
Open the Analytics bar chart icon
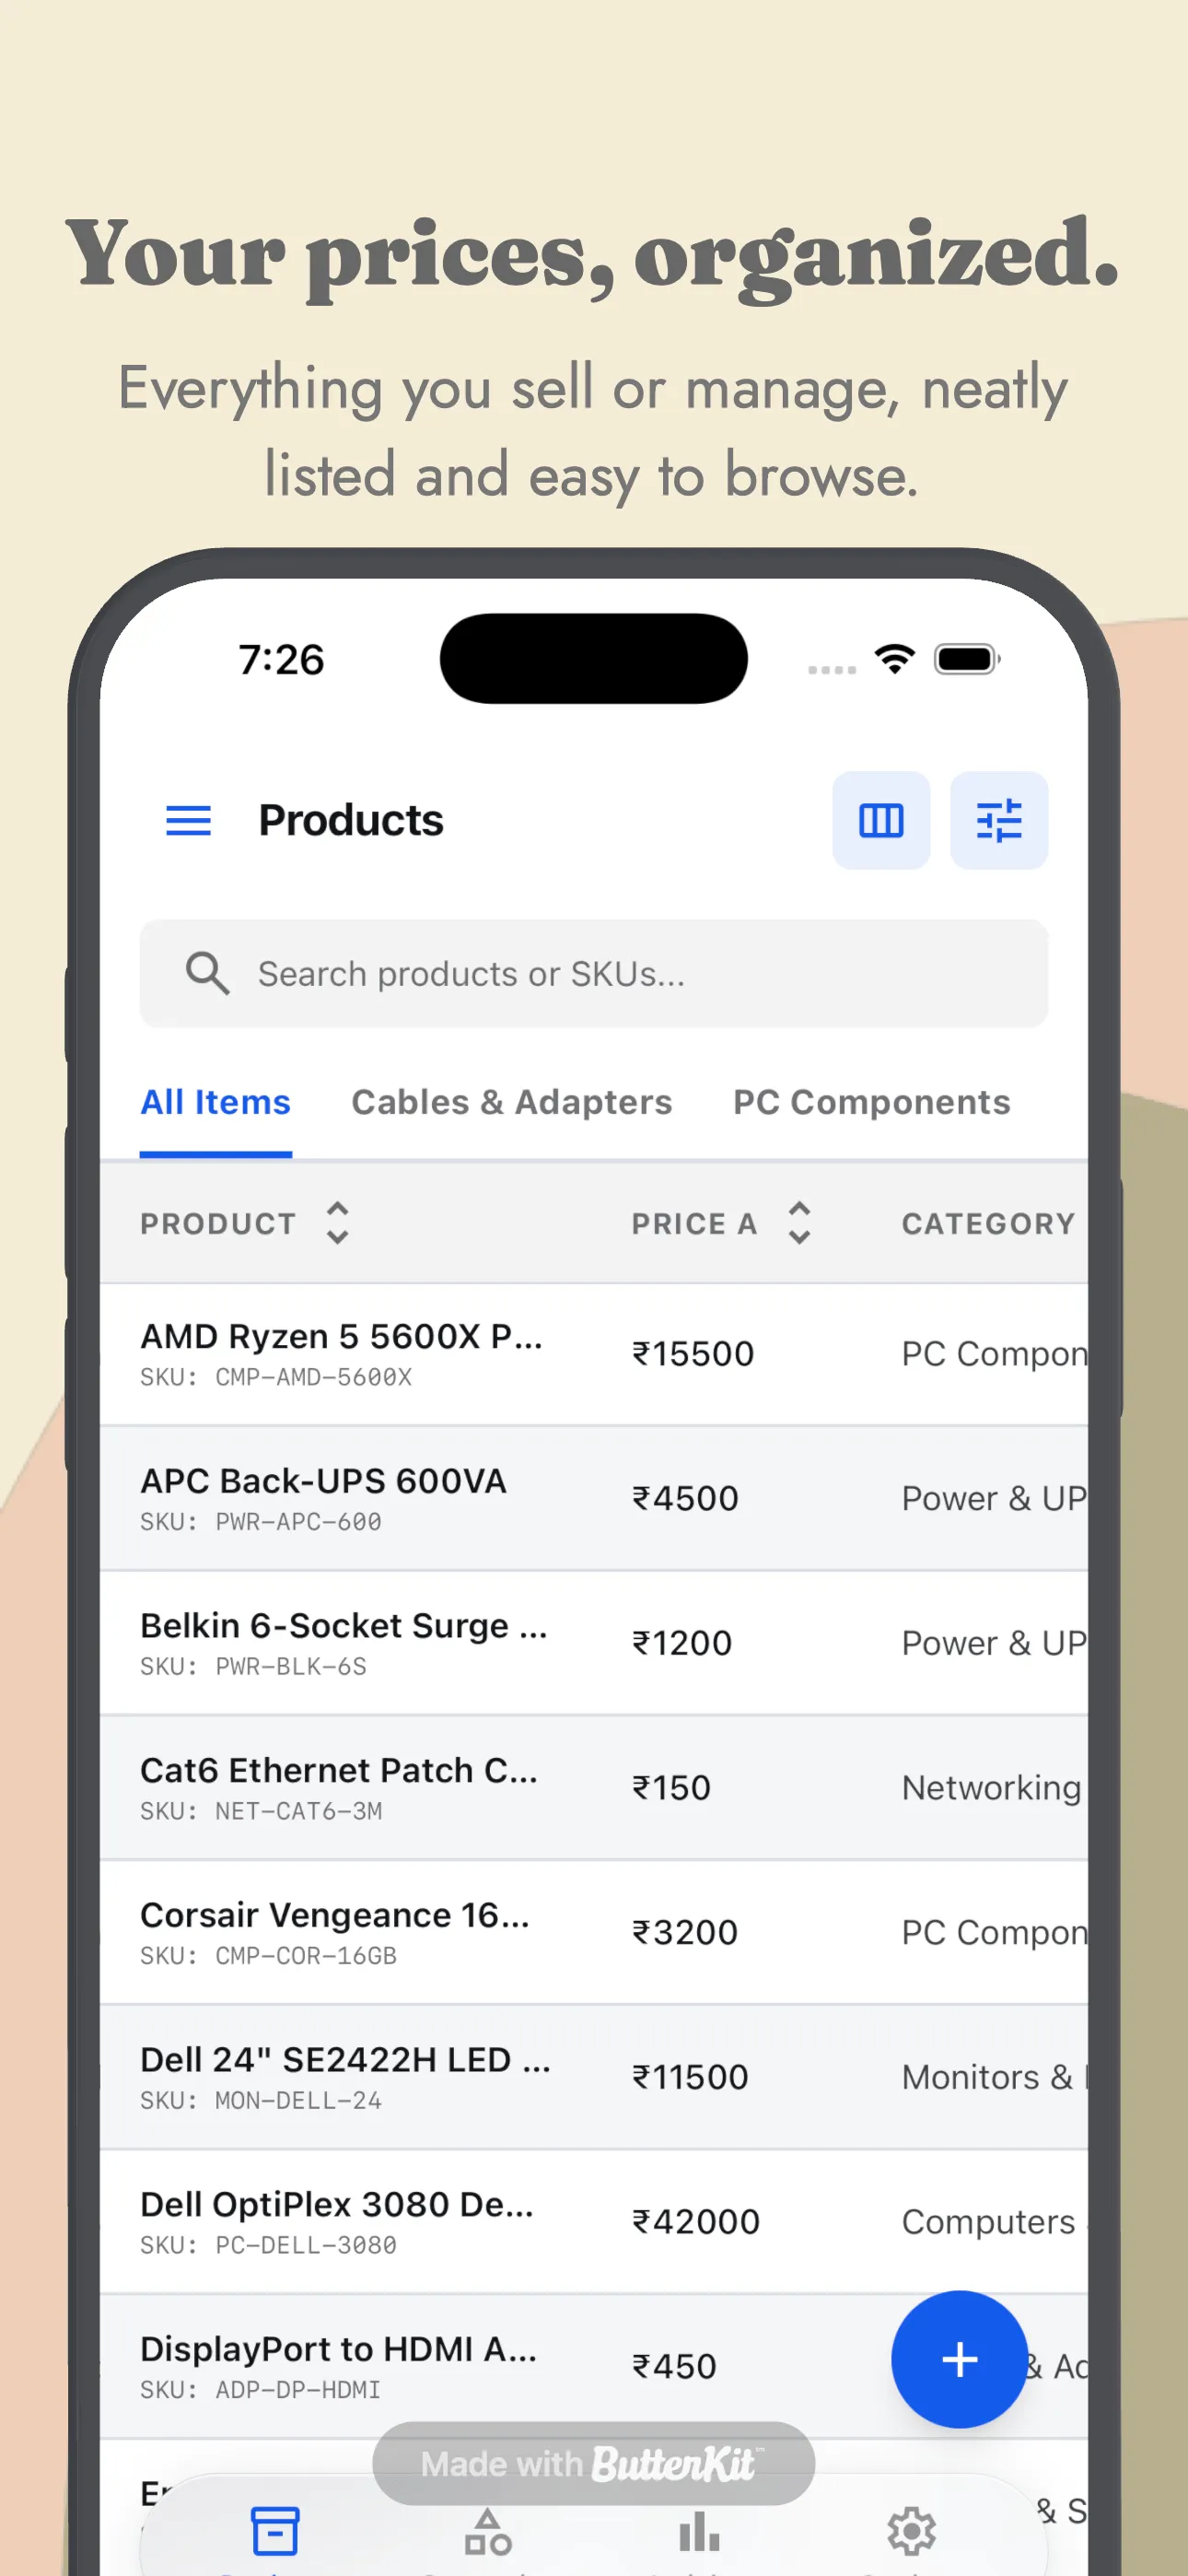pyautogui.click(x=698, y=2532)
